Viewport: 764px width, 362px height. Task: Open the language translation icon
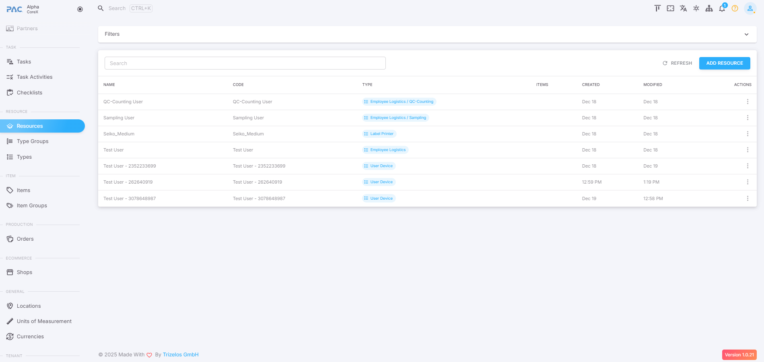tap(683, 8)
